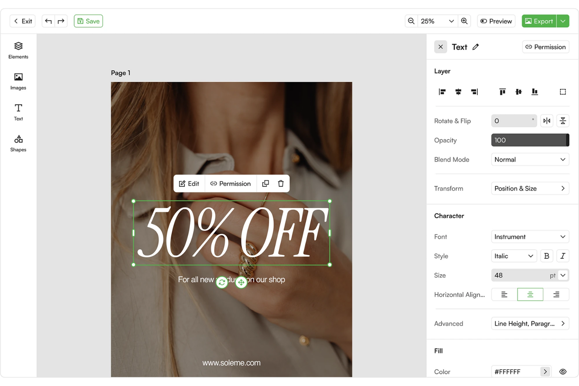Click the move handle below the text box
Screen dimensions: 579x386
coord(241,282)
